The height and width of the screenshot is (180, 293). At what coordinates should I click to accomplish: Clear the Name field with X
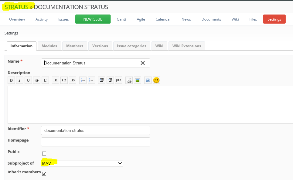click(x=143, y=63)
